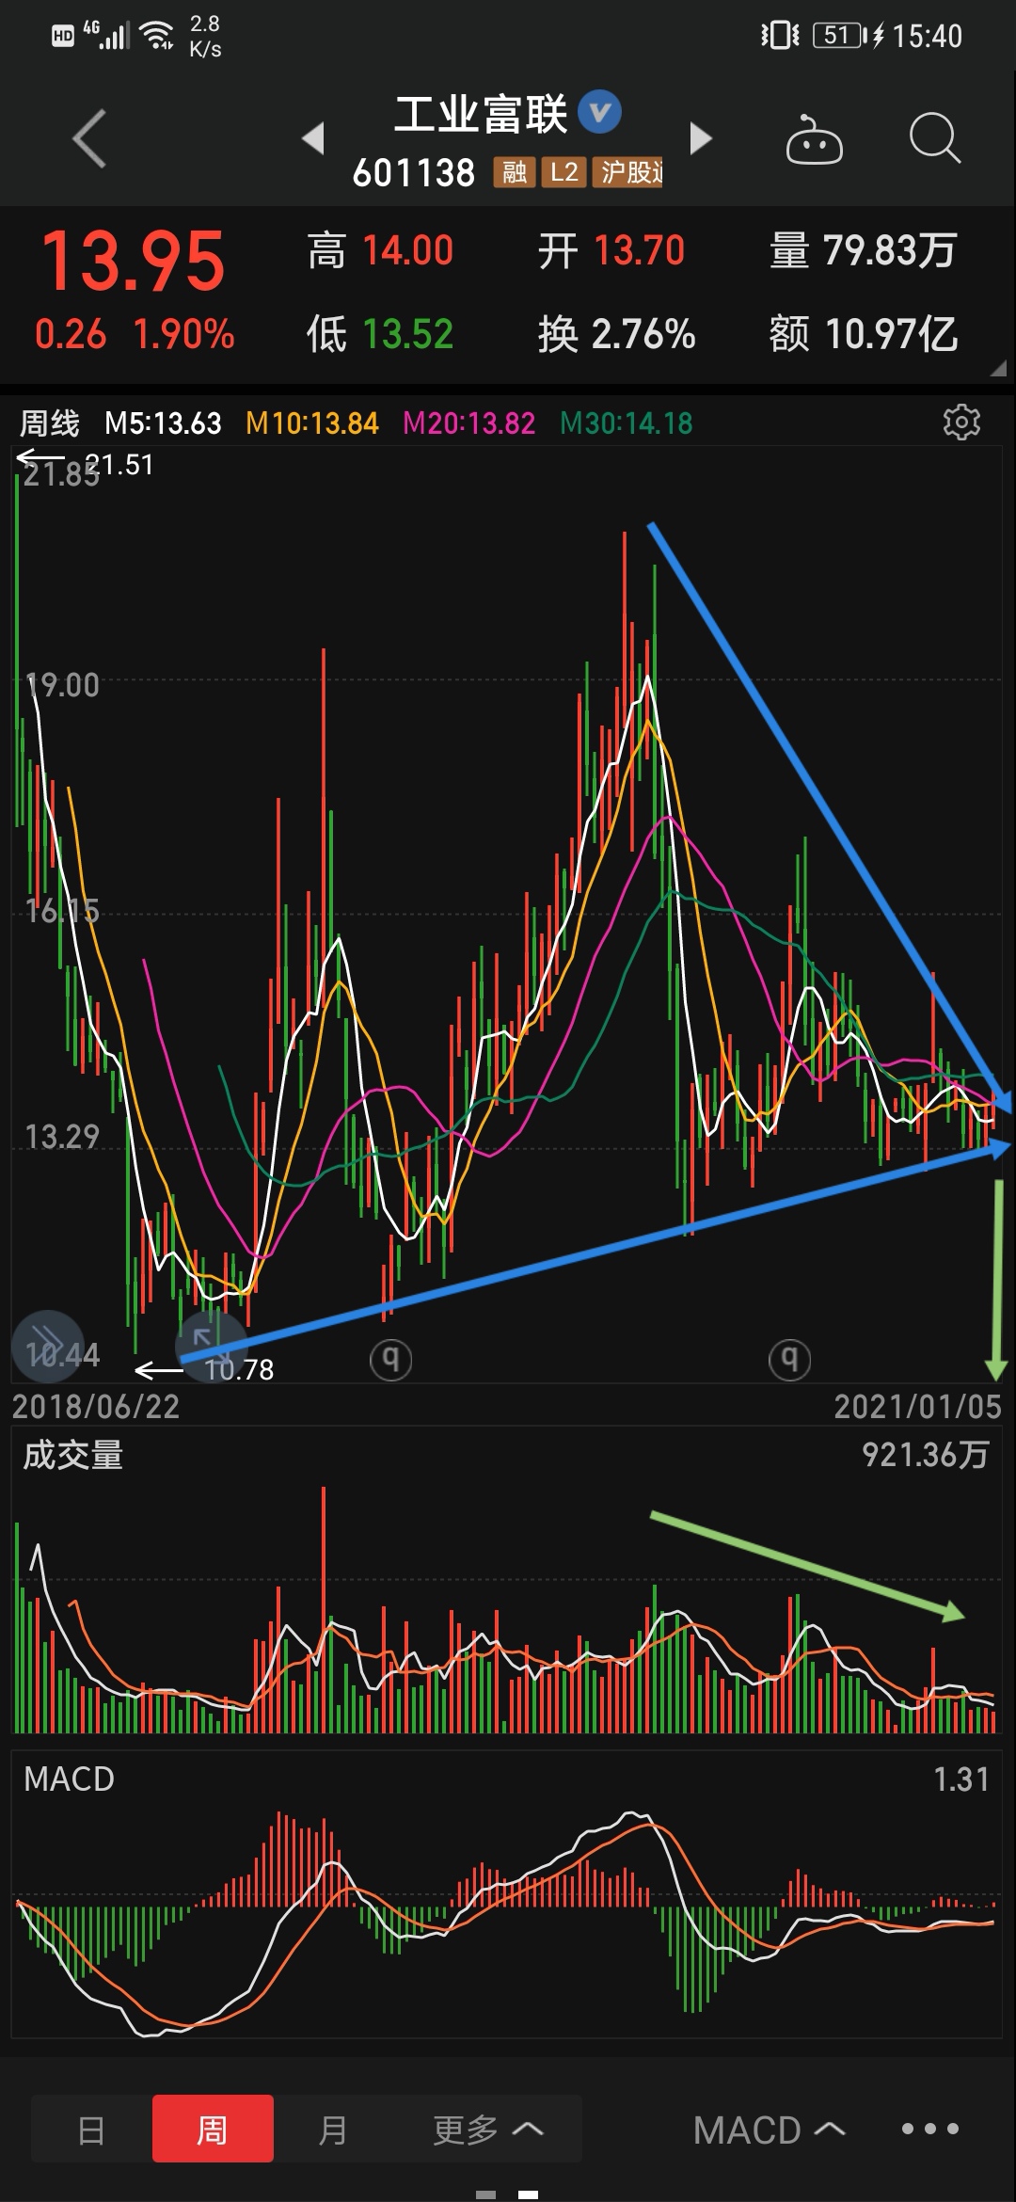This screenshot has height=2202, width=1016.
Task: Tap the volume scale value 921.36万
Action: point(926,1456)
